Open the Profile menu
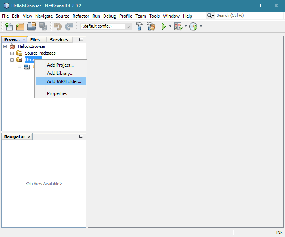This screenshot has width=285, height=237. pos(126,16)
